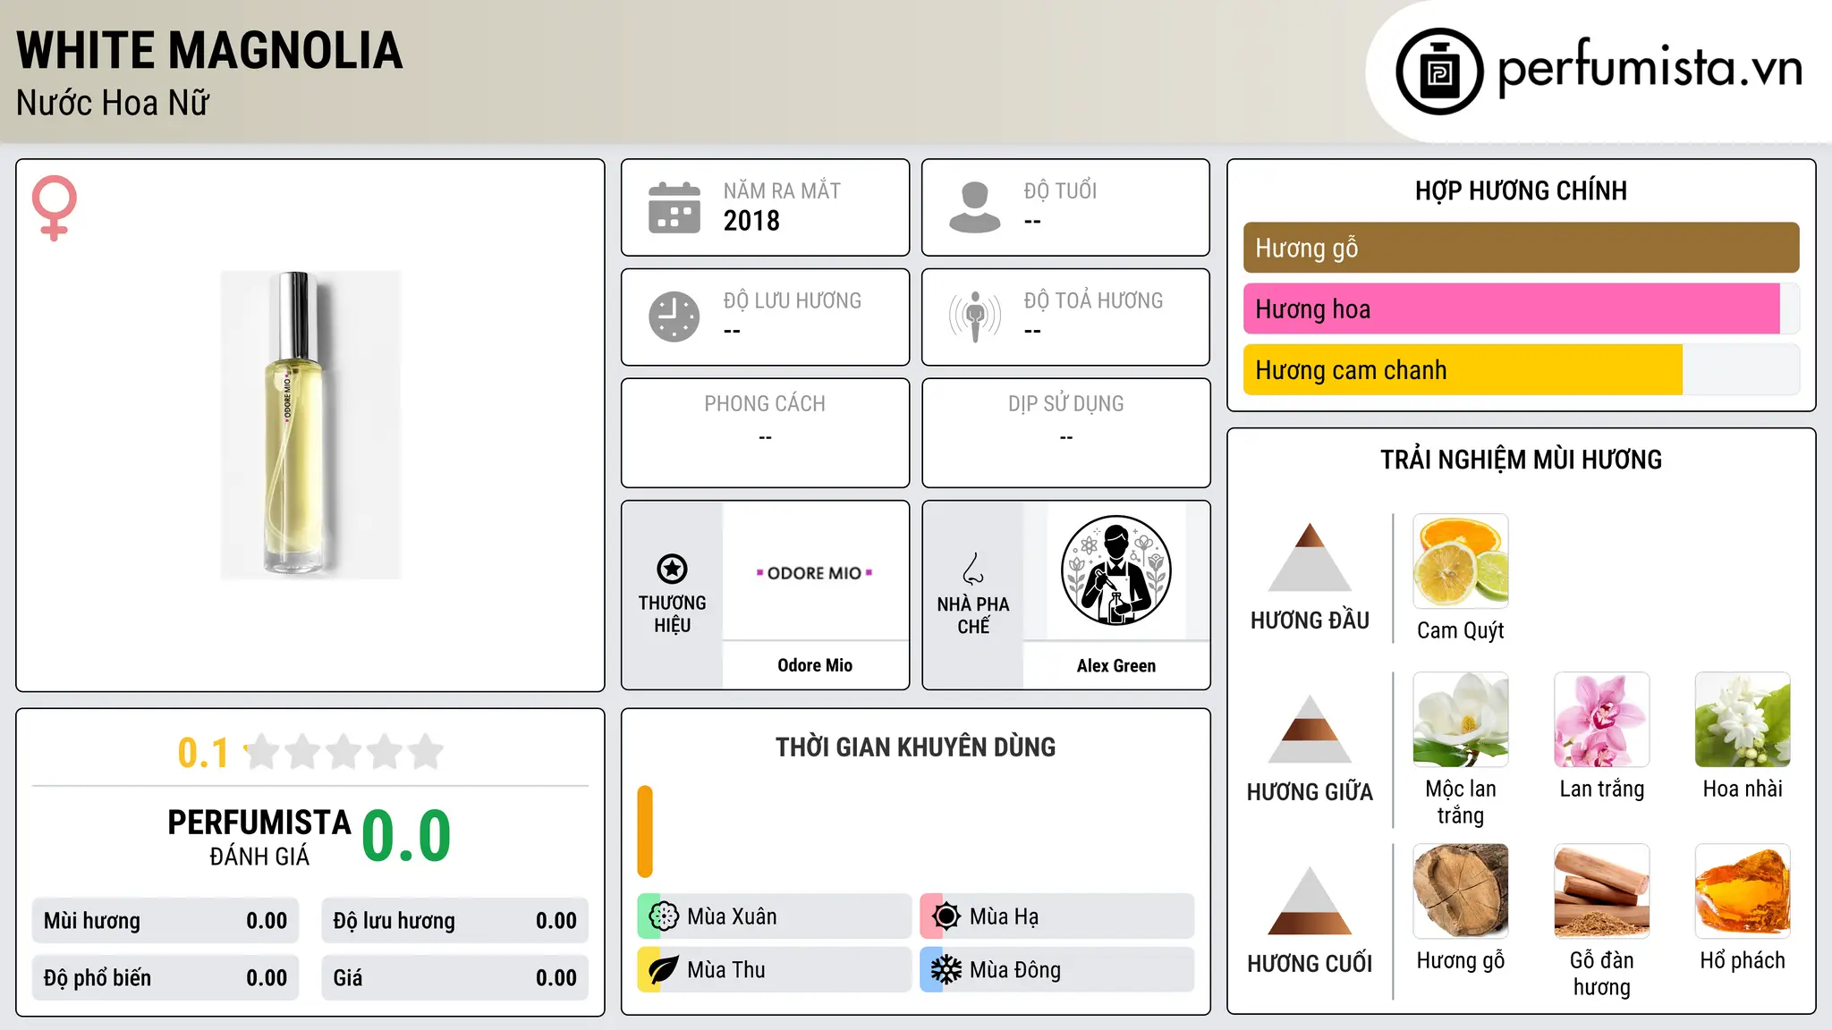Click the Hương giữa pyramid icon
Screen dimensions: 1832x1030
click(x=1310, y=729)
